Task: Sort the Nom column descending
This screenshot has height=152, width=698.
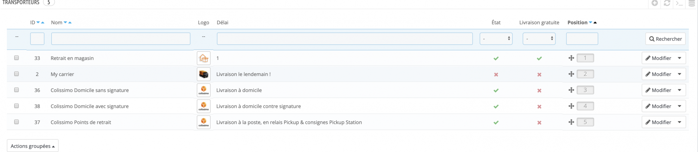Action: click(x=65, y=23)
